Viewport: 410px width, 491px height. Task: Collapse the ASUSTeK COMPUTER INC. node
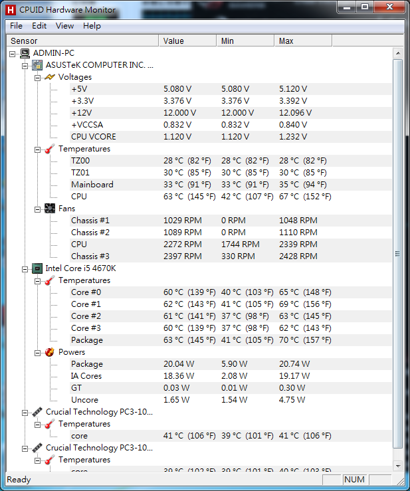click(x=25, y=66)
